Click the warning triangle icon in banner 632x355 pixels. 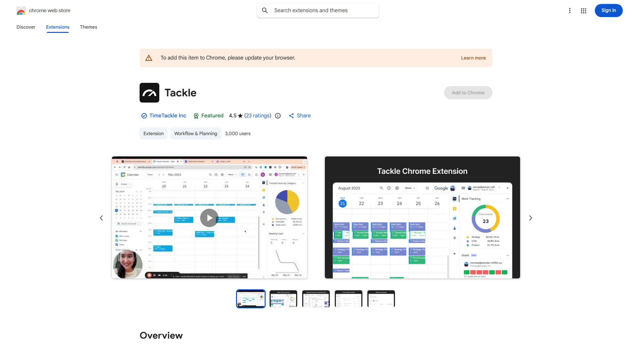149,58
